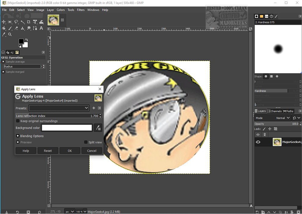Pick background color with eyedropper in Apply Lens
Viewport: 302px width, 214px height.
point(98,127)
